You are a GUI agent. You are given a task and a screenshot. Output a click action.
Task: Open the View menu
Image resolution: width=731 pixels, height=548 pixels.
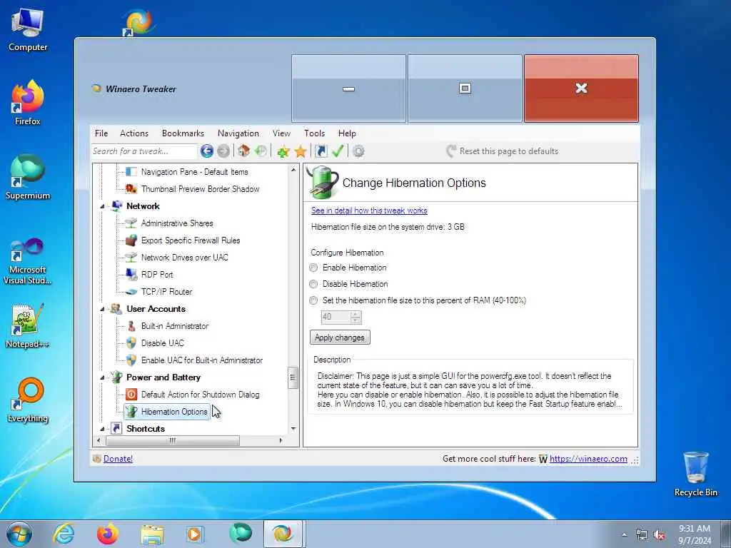point(281,133)
